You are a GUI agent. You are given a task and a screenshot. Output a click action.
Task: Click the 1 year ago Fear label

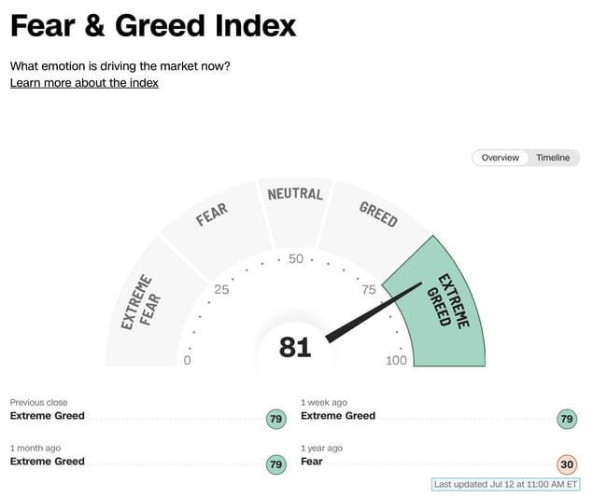(314, 461)
